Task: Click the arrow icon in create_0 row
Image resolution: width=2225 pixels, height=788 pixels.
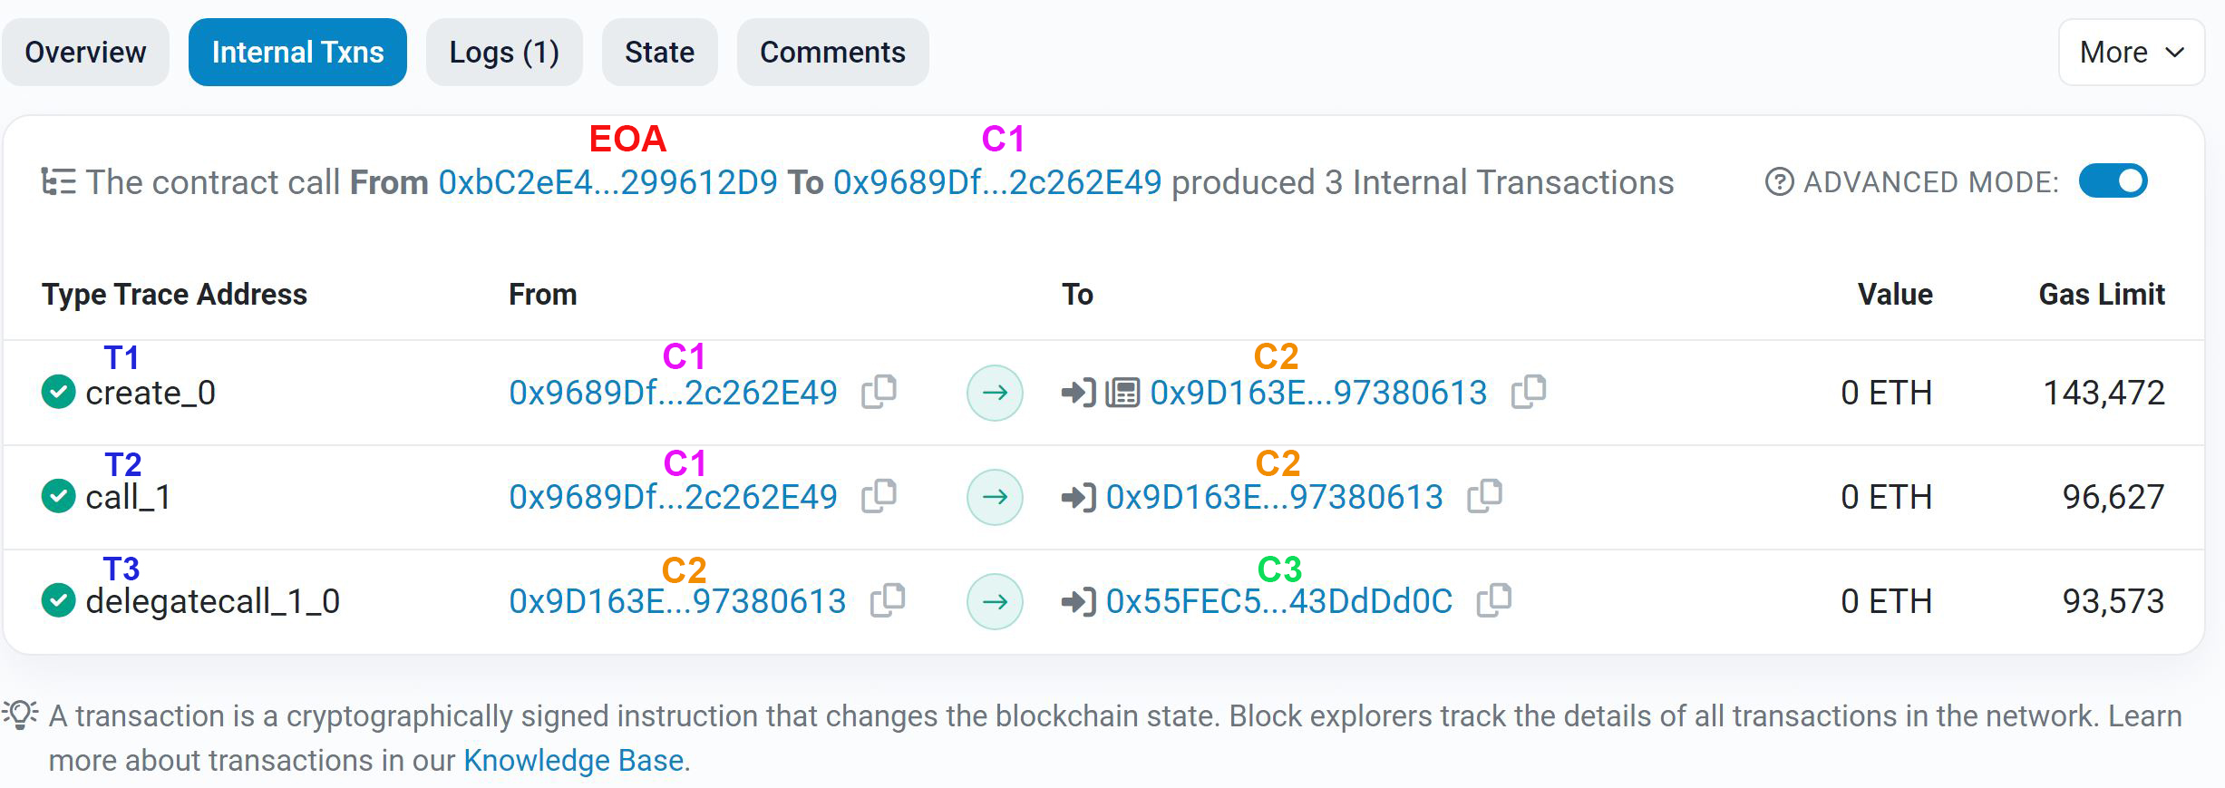Action: (995, 393)
